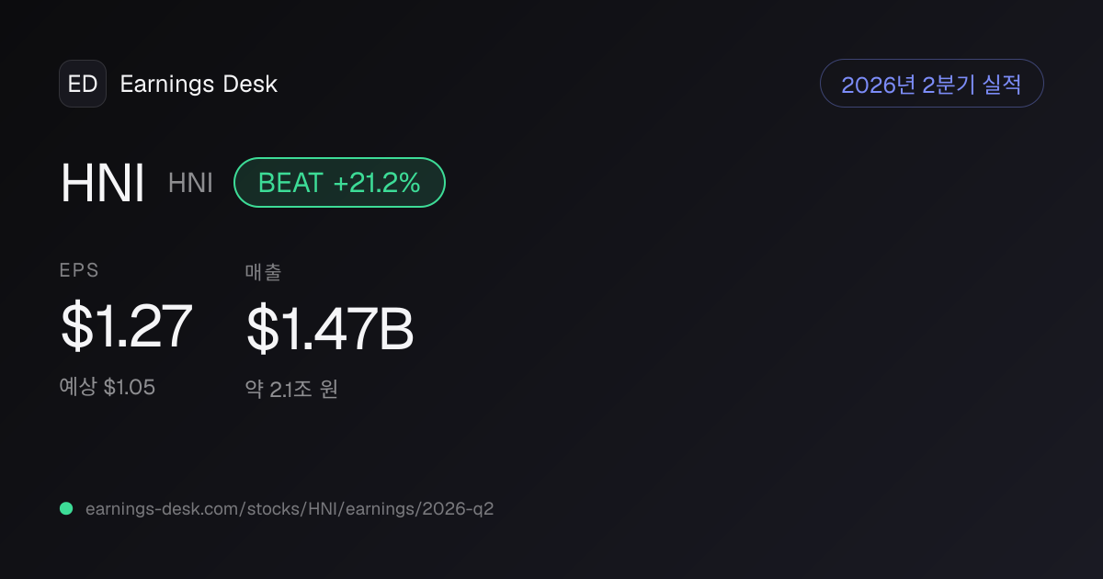Screen dimensions: 1103x579
Task: Click the word BEAT in green pill
Action: click(x=290, y=183)
